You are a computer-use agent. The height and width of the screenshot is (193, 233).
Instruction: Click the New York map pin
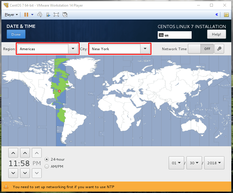tap(59, 91)
